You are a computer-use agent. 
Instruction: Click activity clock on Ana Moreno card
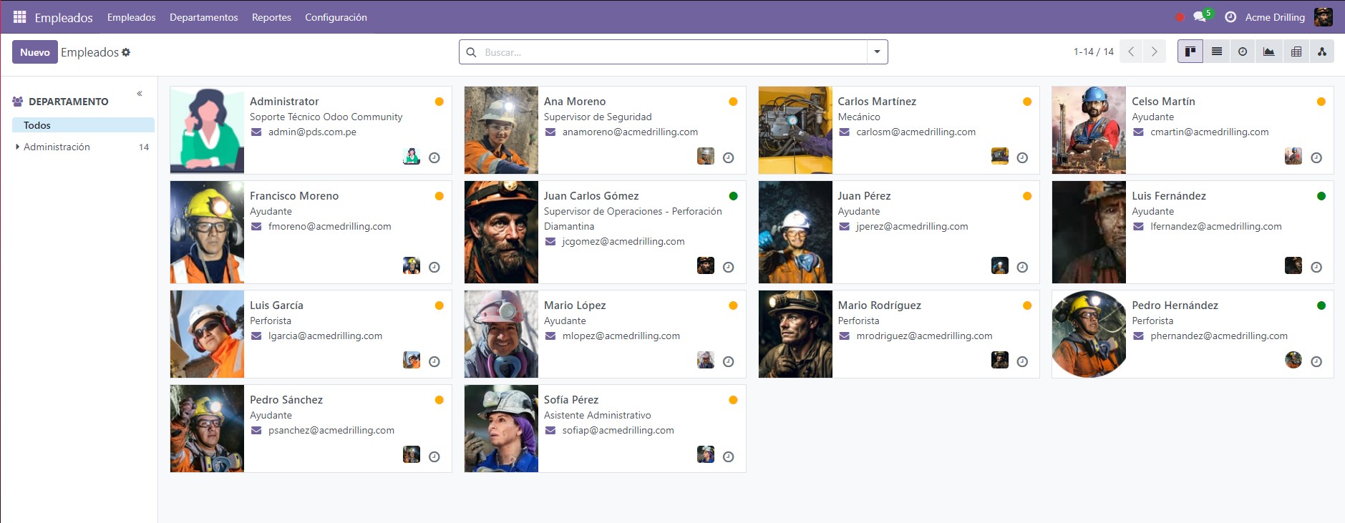click(x=729, y=158)
